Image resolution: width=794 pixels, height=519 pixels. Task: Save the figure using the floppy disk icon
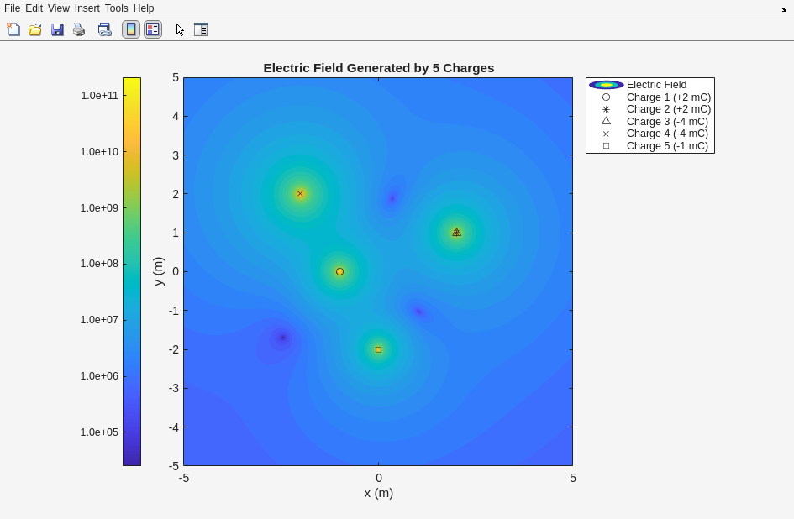[57, 29]
